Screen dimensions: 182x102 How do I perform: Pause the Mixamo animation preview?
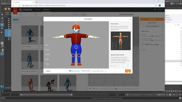pos(90,89)
